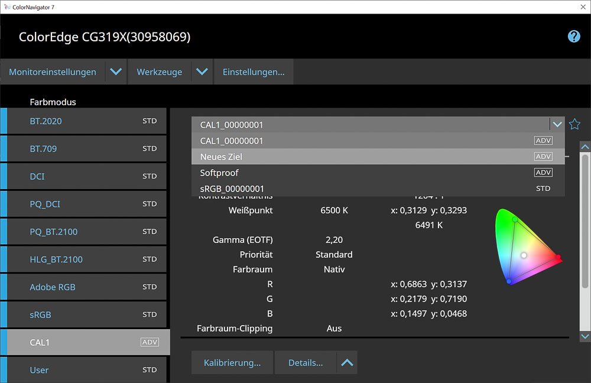Expand the Monitoreinstellungen dropdown arrow
Screen dimensions: 591x383
[116, 72]
